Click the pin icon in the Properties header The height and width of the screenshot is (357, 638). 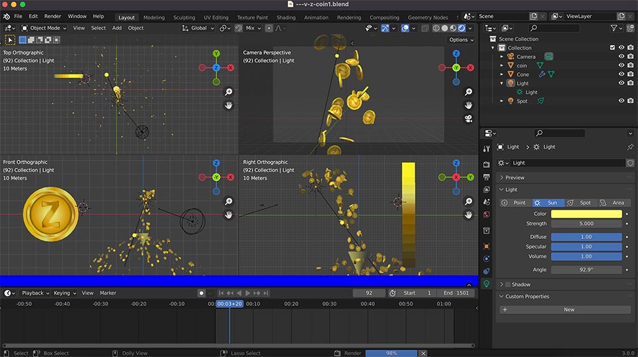pyautogui.click(x=630, y=147)
